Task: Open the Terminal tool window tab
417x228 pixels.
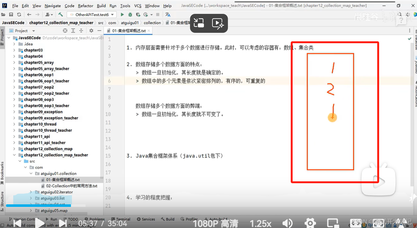Action: tap(120, 219)
